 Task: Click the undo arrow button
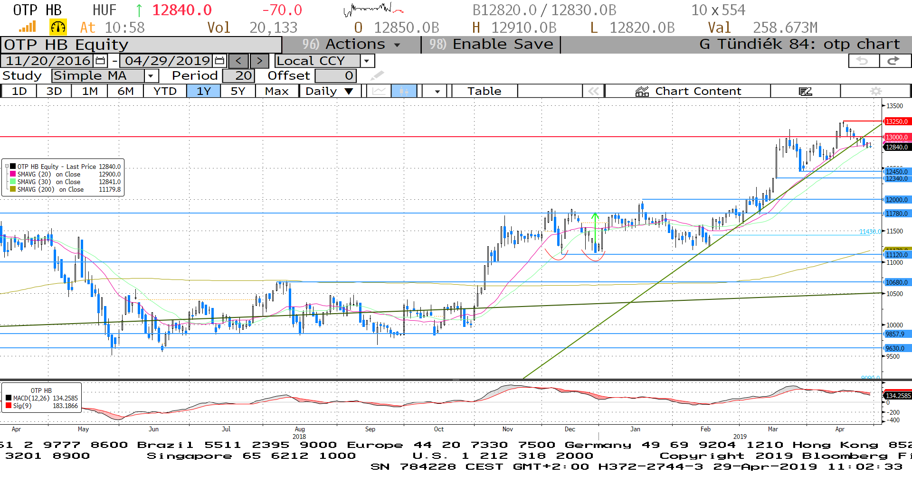pyautogui.click(x=863, y=61)
